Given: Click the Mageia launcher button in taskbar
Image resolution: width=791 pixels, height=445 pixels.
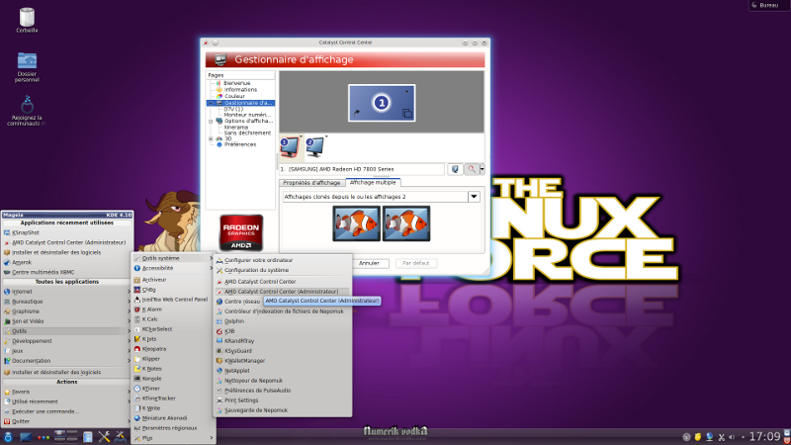Looking at the screenshot, I should pyautogui.click(x=8, y=437).
